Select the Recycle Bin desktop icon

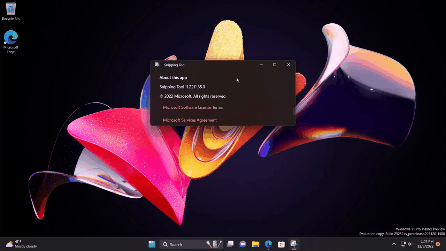(11, 12)
